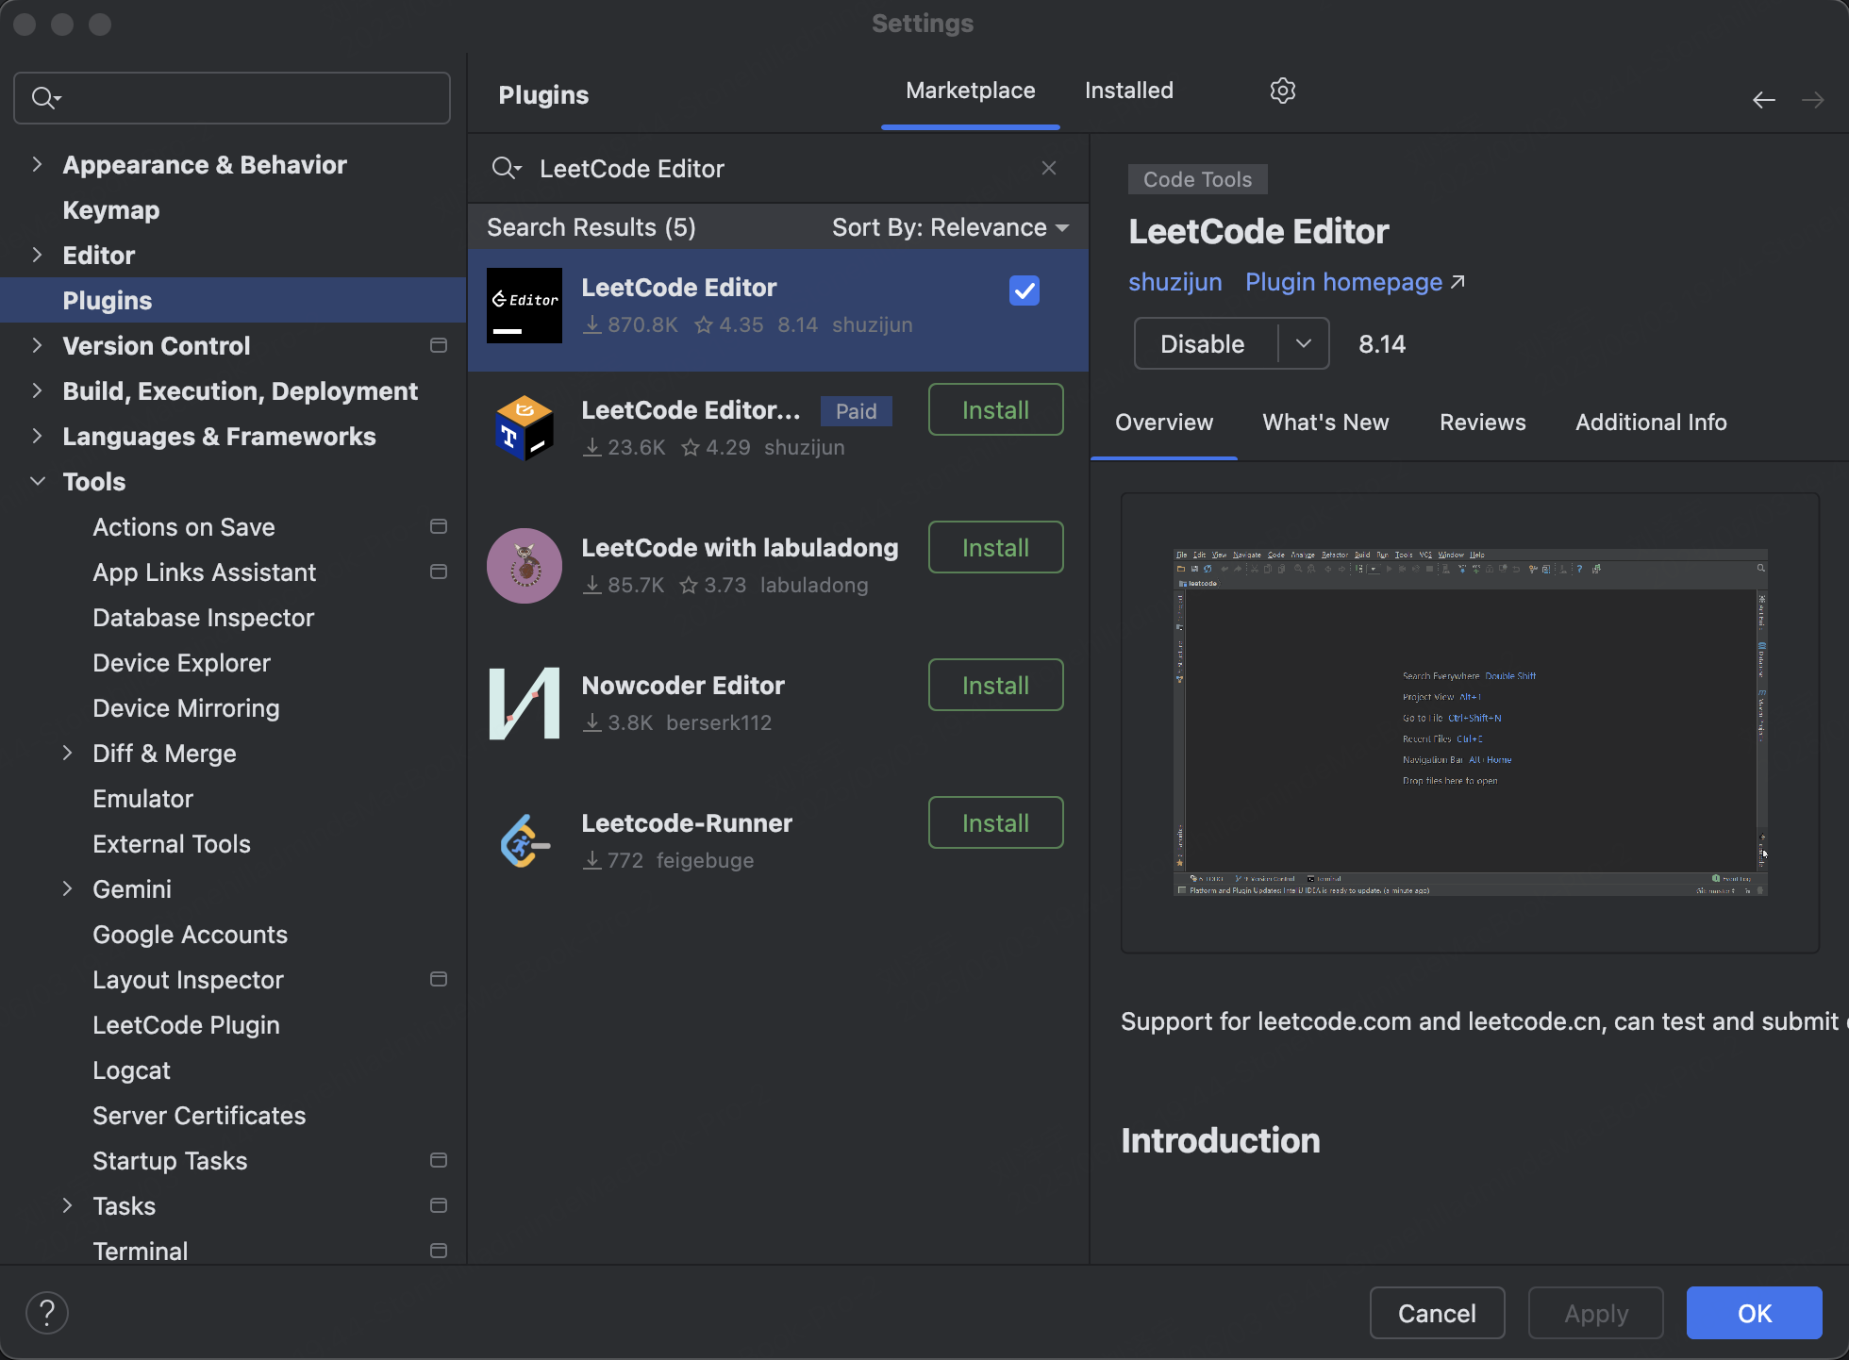The width and height of the screenshot is (1849, 1360).
Task: Click the plugin screenshot preview thumbnail
Action: coord(1469,721)
